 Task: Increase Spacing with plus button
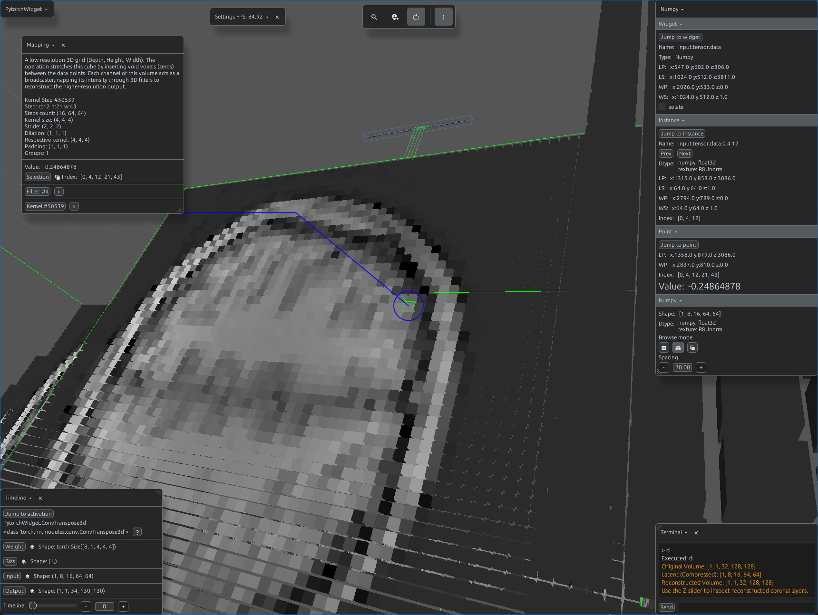point(701,367)
